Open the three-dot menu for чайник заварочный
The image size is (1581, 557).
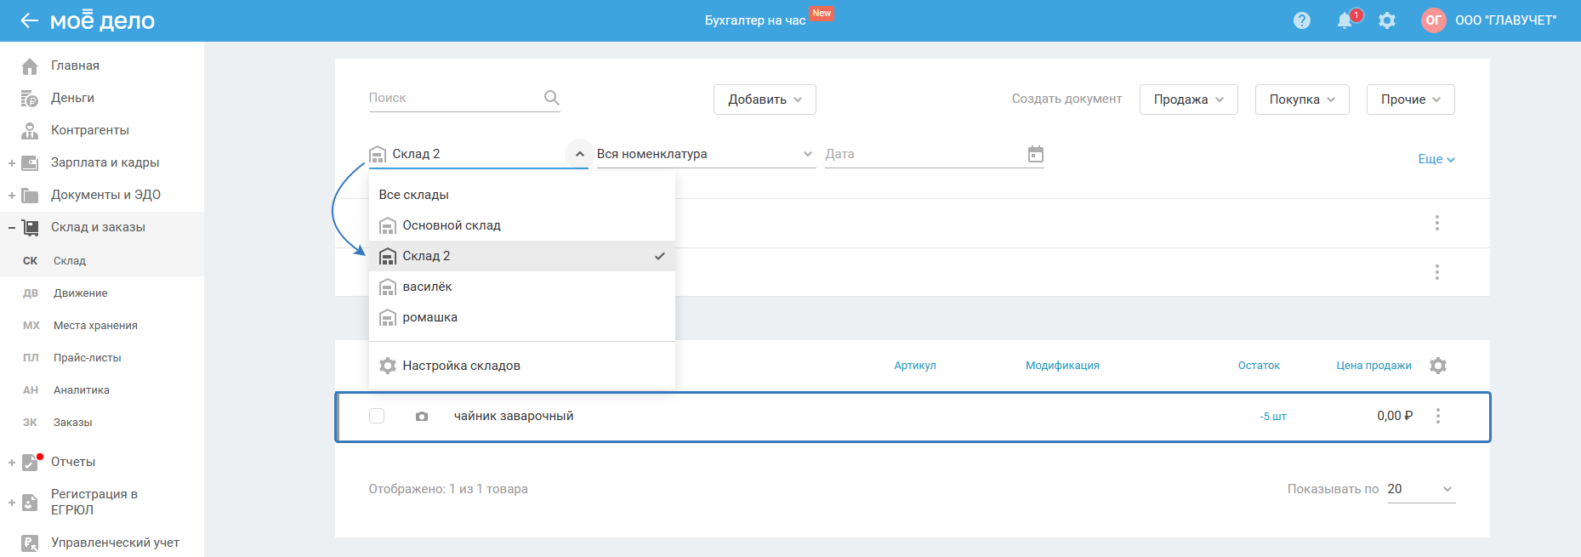[1438, 416]
